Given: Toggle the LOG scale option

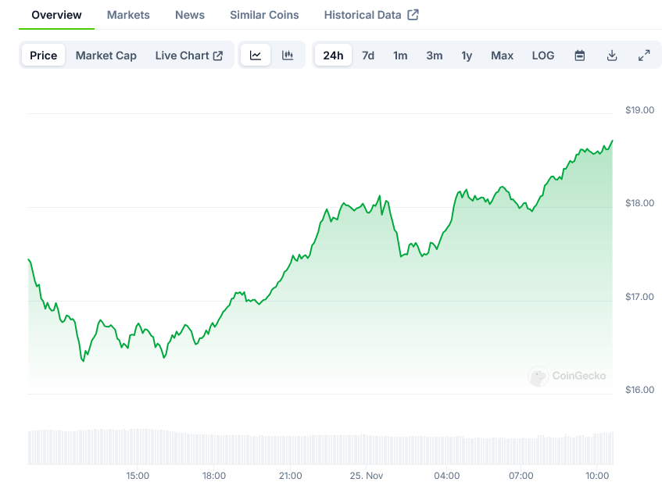Looking at the screenshot, I should tap(543, 55).
